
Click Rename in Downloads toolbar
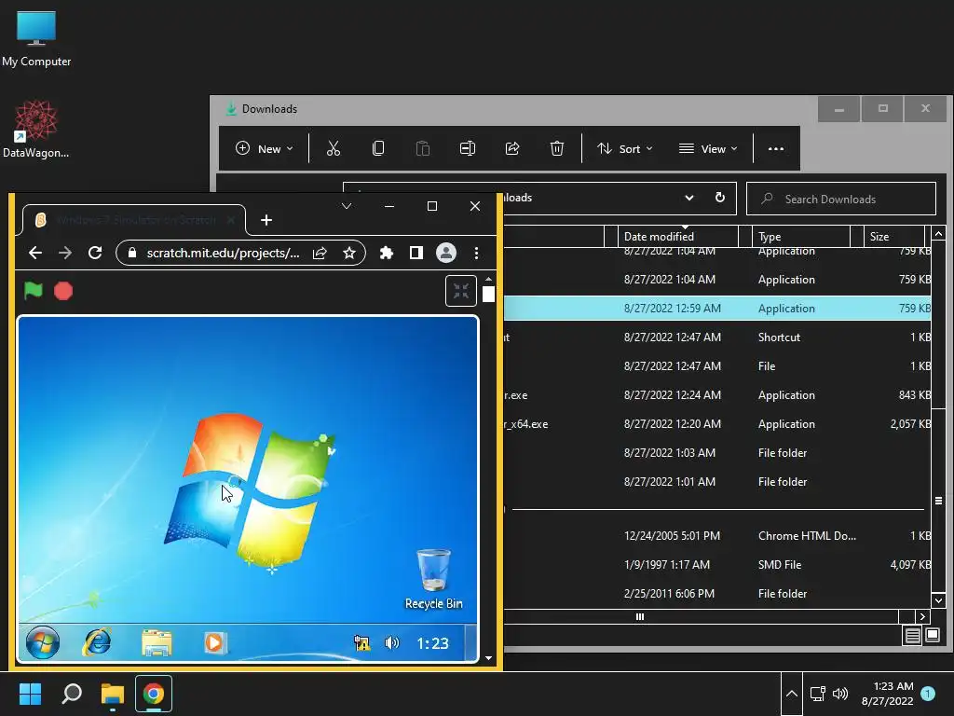468,148
